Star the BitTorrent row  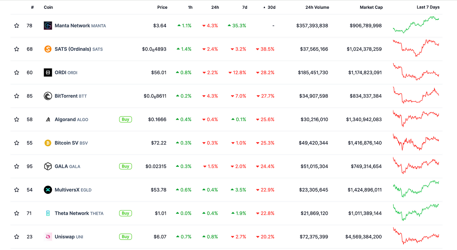click(x=17, y=96)
